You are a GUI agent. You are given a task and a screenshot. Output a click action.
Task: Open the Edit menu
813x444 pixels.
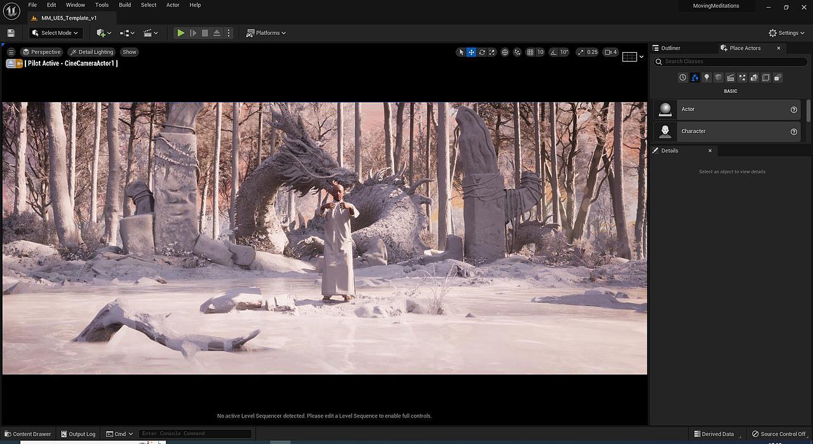(51, 5)
